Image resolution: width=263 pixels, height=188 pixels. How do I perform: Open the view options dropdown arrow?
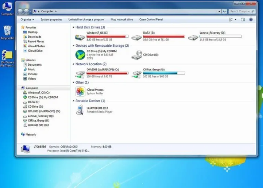(236, 19)
